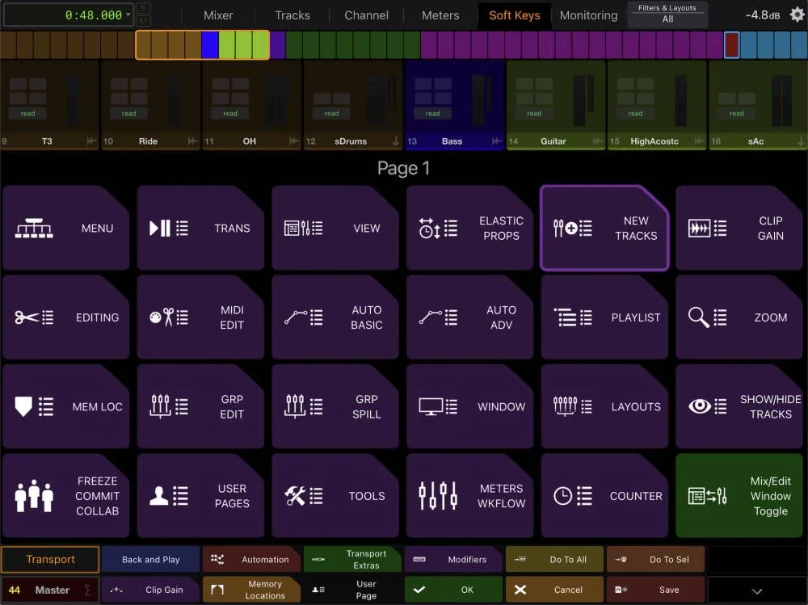Image resolution: width=808 pixels, height=605 pixels.
Task: Open the ELASTIC PROPS soft key
Action: click(x=469, y=228)
